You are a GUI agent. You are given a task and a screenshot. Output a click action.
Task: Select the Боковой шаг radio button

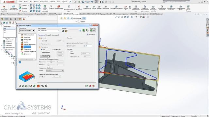pos(53,50)
